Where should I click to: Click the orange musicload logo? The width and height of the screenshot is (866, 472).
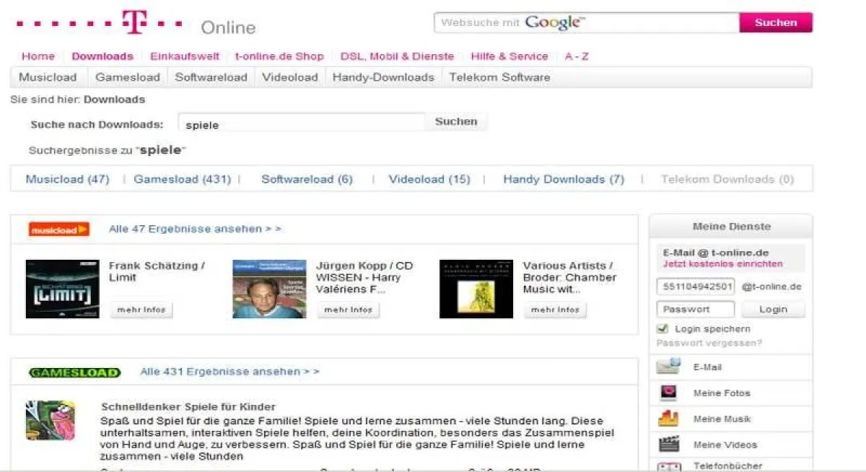tap(59, 230)
